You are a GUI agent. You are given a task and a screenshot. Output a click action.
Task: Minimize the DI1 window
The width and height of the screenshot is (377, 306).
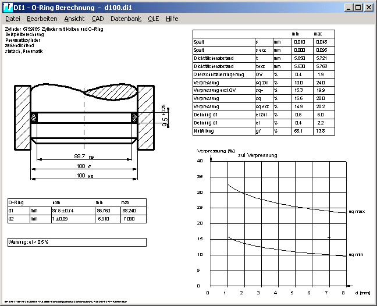[348, 8]
